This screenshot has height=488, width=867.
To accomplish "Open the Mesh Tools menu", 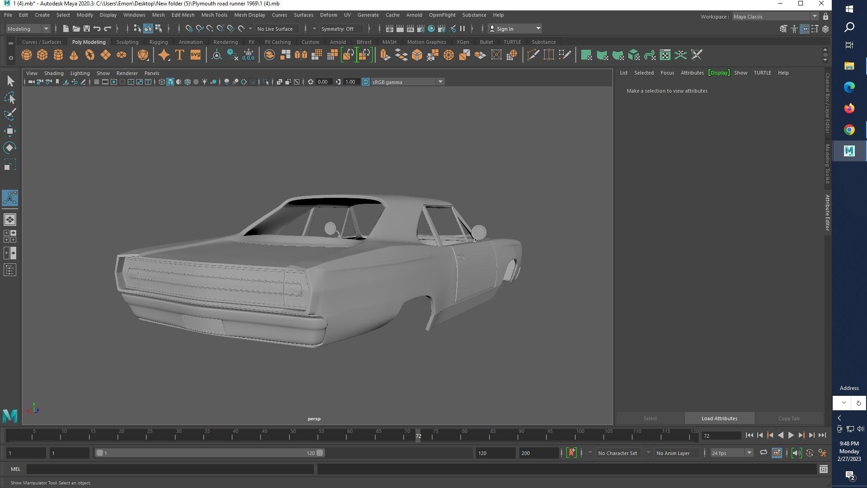I will 214,15.
